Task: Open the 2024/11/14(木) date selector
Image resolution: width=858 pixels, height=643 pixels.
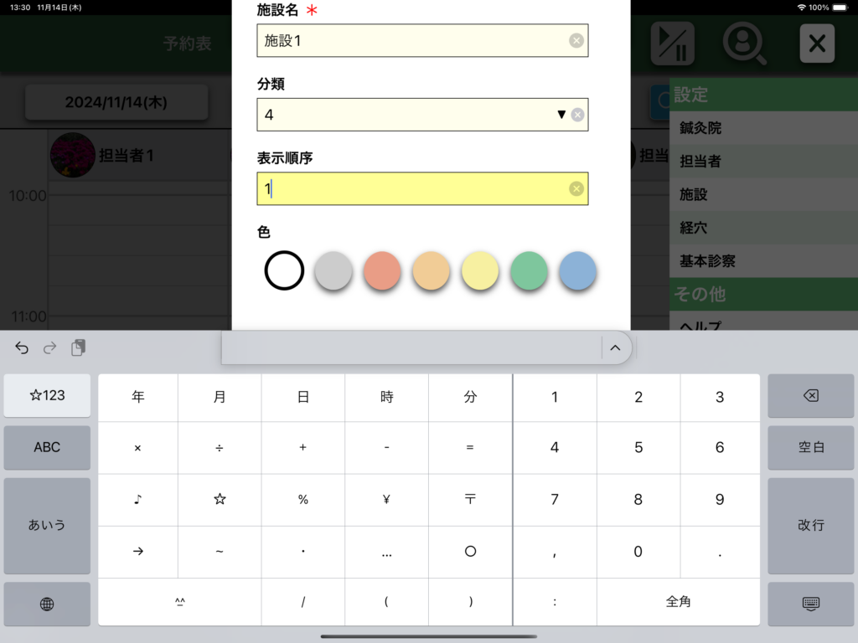Action: [116, 103]
